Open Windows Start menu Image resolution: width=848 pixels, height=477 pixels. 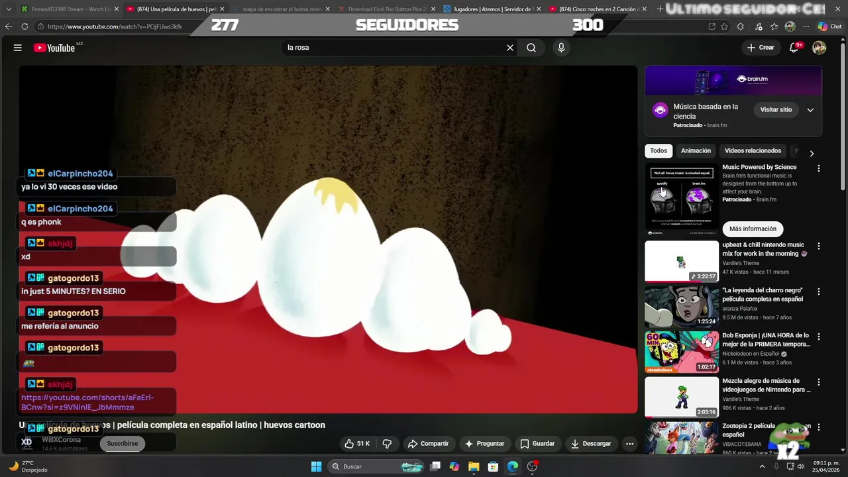tap(316, 466)
